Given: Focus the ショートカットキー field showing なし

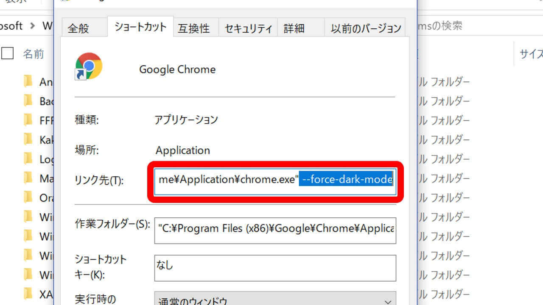Looking at the screenshot, I should point(275,268).
